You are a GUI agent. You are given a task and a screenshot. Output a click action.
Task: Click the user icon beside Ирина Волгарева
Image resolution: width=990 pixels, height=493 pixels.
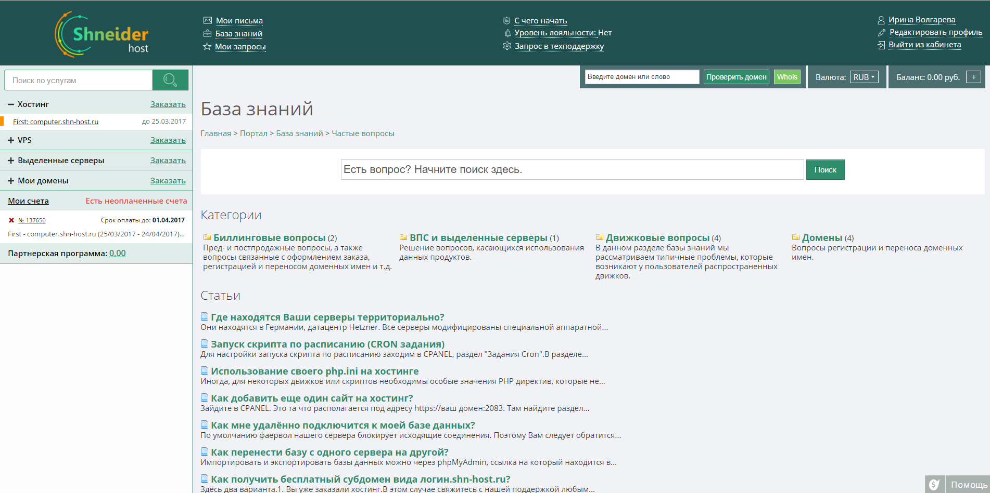pyautogui.click(x=880, y=19)
